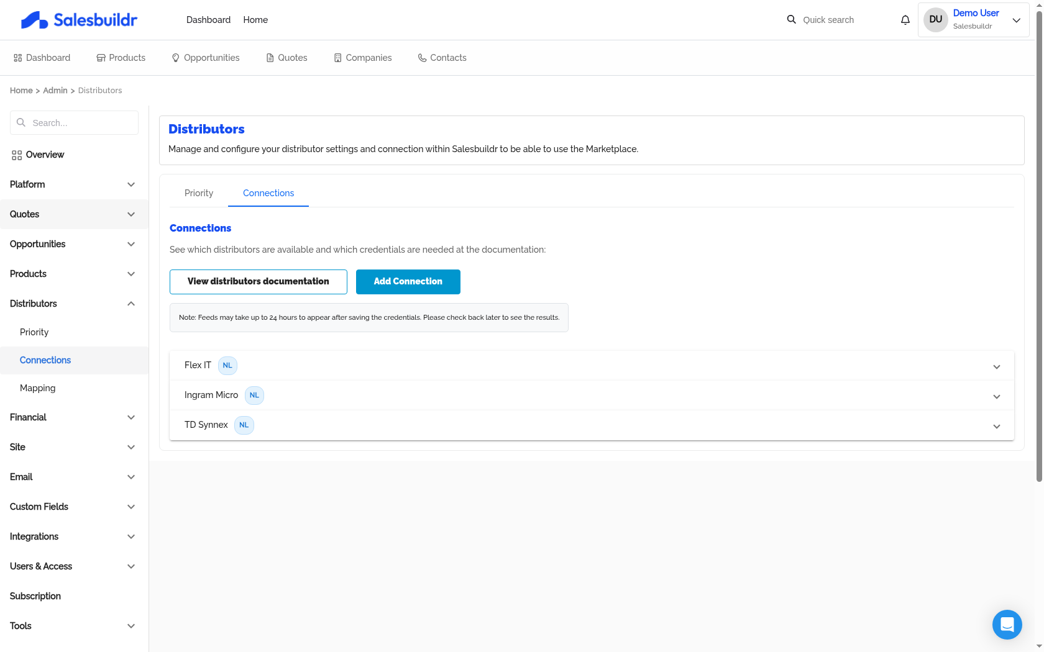1044x652 pixels.
Task: Go to Opportunities in the navigation bar
Action: pyautogui.click(x=206, y=58)
